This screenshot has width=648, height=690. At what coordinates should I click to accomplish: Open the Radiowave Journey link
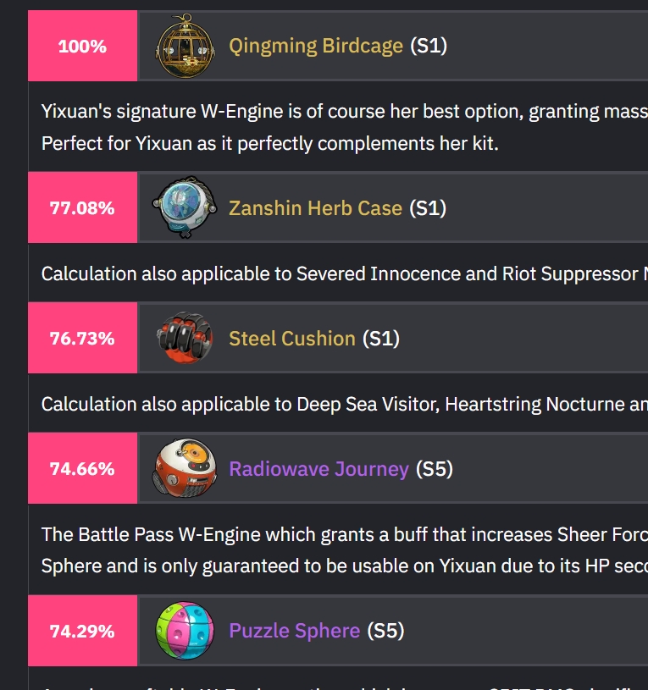pos(318,469)
